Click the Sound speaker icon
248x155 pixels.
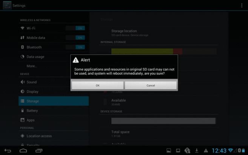[x=22, y=82]
